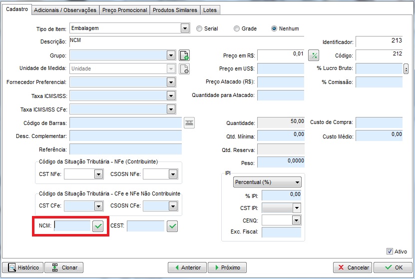415x279 pixels.
Task: Select the Serial radio option
Action: (x=200, y=28)
